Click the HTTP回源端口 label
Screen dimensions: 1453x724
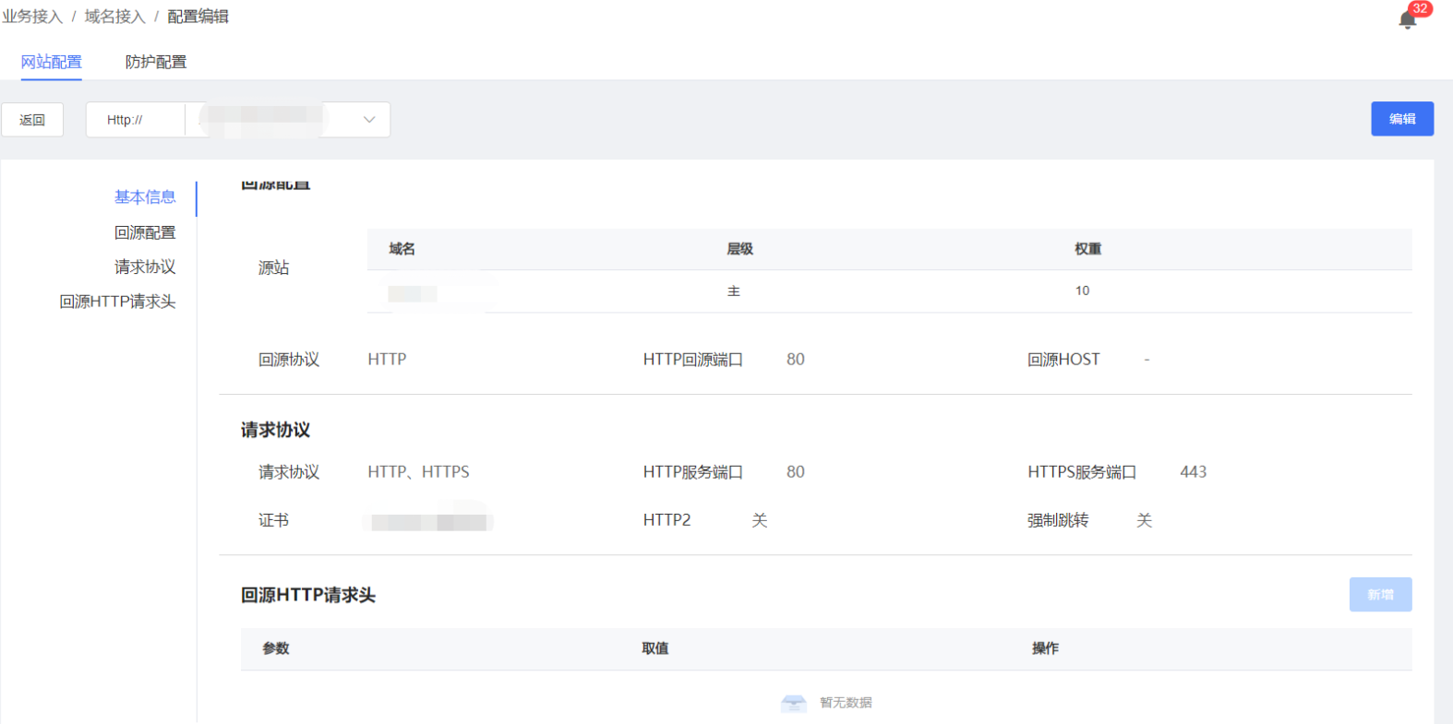[693, 360]
